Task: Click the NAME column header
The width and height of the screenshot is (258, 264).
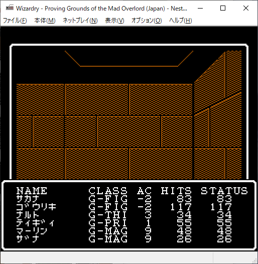Action: coord(32,191)
